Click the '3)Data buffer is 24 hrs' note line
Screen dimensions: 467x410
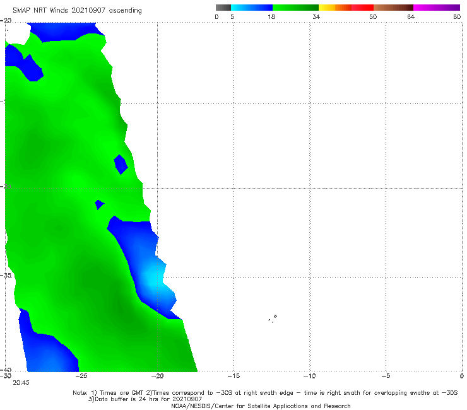[145, 399]
